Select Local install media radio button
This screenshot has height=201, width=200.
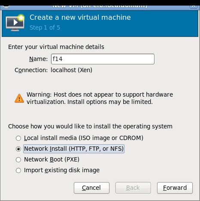pyautogui.click(x=18, y=138)
